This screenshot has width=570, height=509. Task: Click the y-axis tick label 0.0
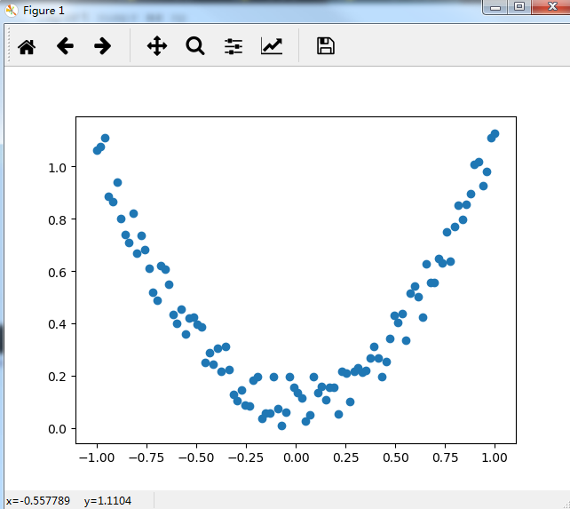pyautogui.click(x=57, y=429)
